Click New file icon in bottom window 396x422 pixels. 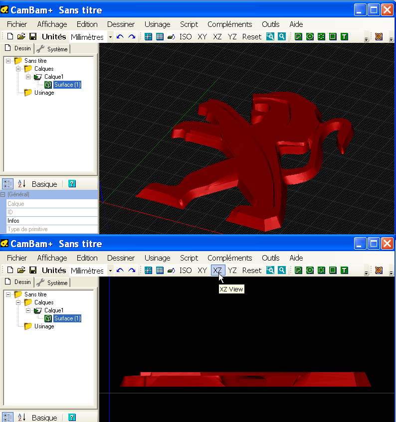[10, 270]
